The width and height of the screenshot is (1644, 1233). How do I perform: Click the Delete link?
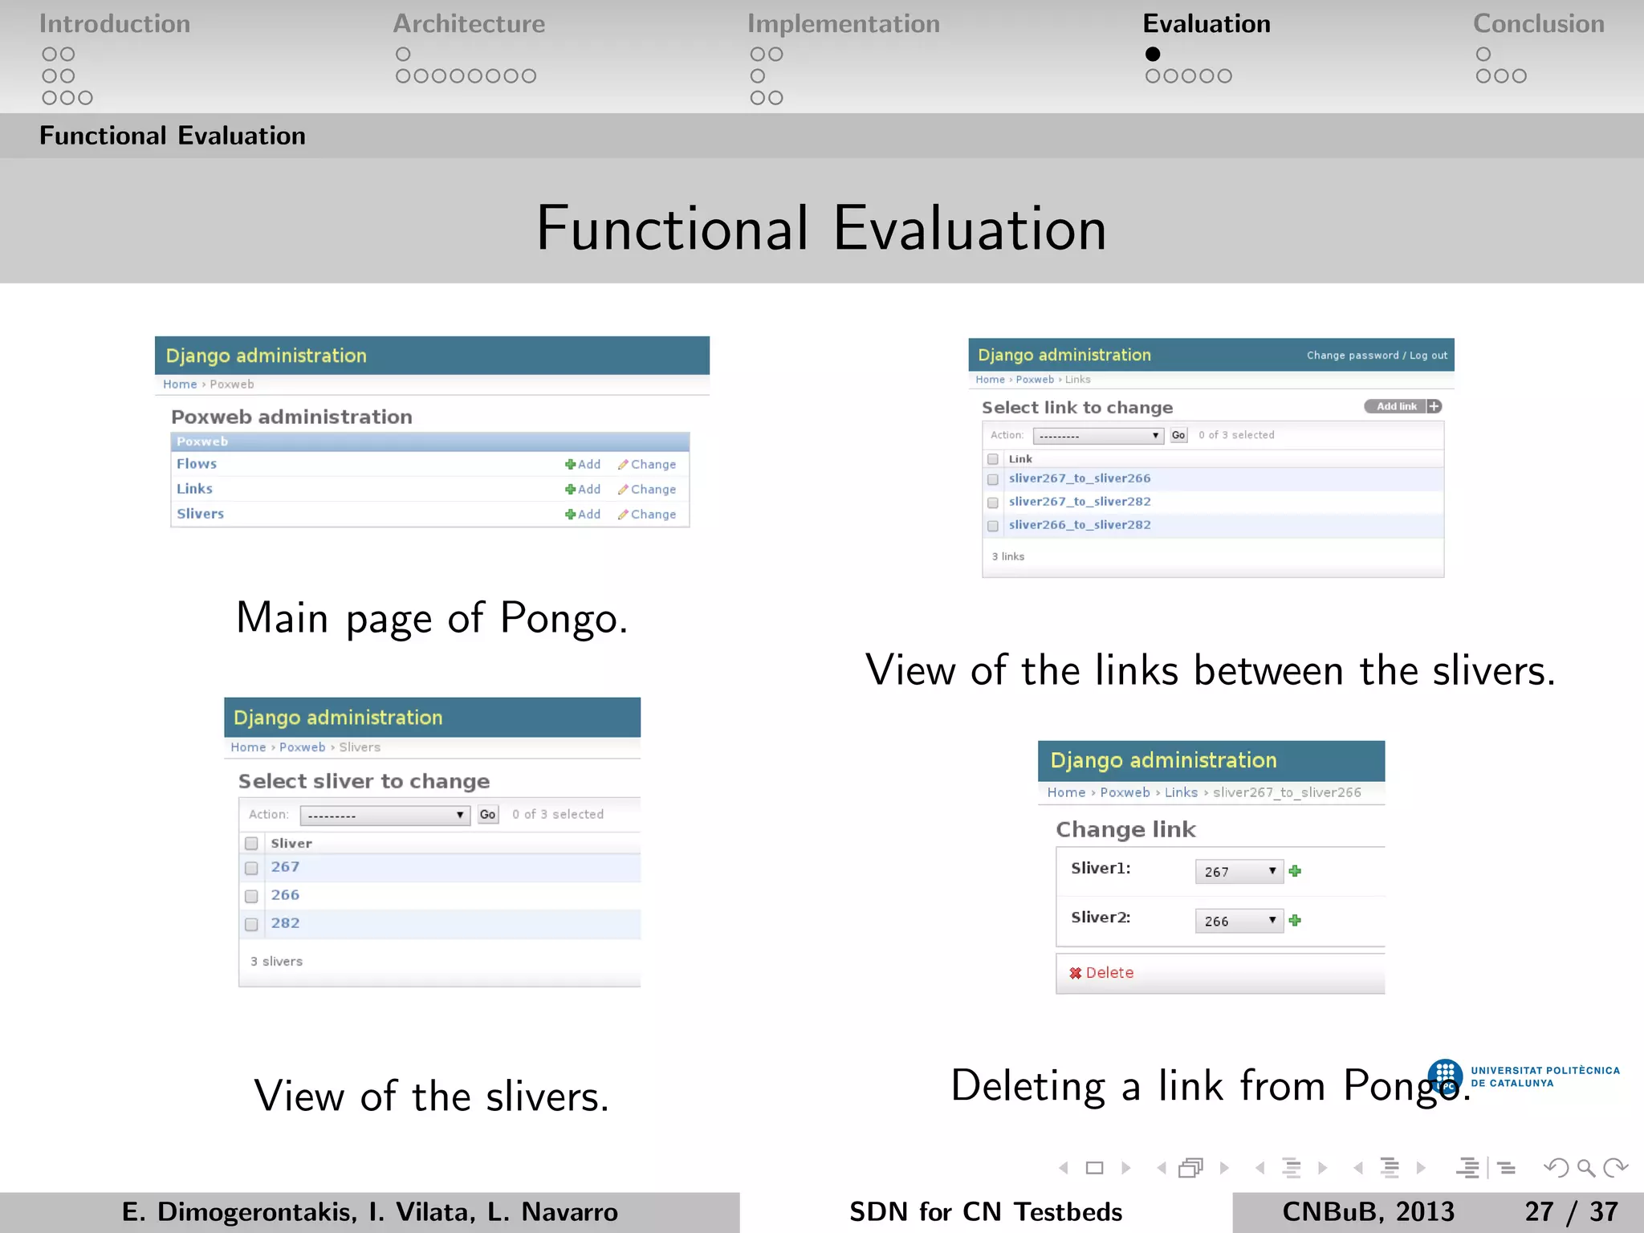coord(1109,973)
